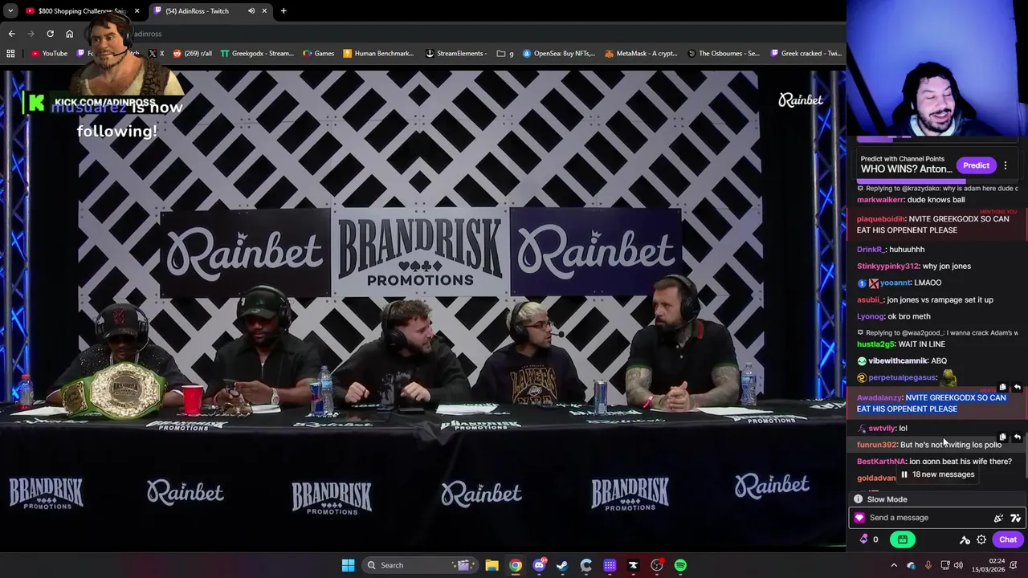This screenshot has height=578, width=1028.
Task: Mute the AdinRoss Twitch tab audio icon
Action: pos(251,10)
